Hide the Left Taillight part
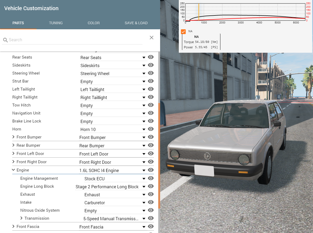This screenshot has width=313, height=233. tap(151, 89)
